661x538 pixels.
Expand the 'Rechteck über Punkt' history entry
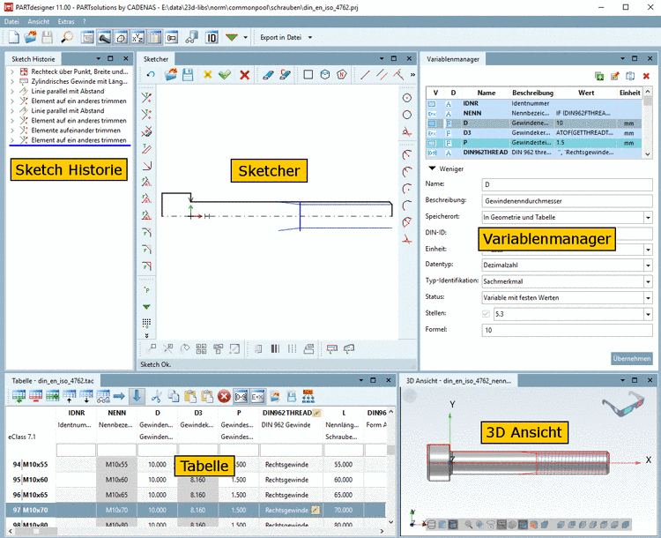[x=12, y=71]
